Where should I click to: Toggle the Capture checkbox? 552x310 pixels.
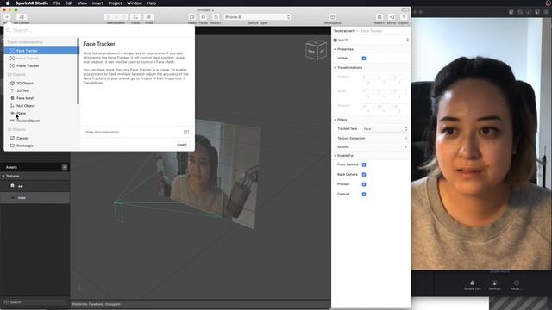pyautogui.click(x=364, y=195)
